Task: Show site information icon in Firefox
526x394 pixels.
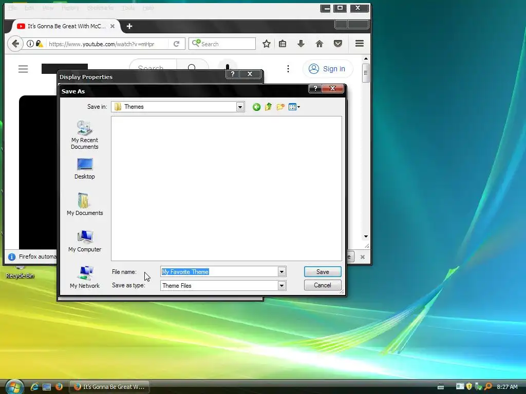Action: click(30, 44)
